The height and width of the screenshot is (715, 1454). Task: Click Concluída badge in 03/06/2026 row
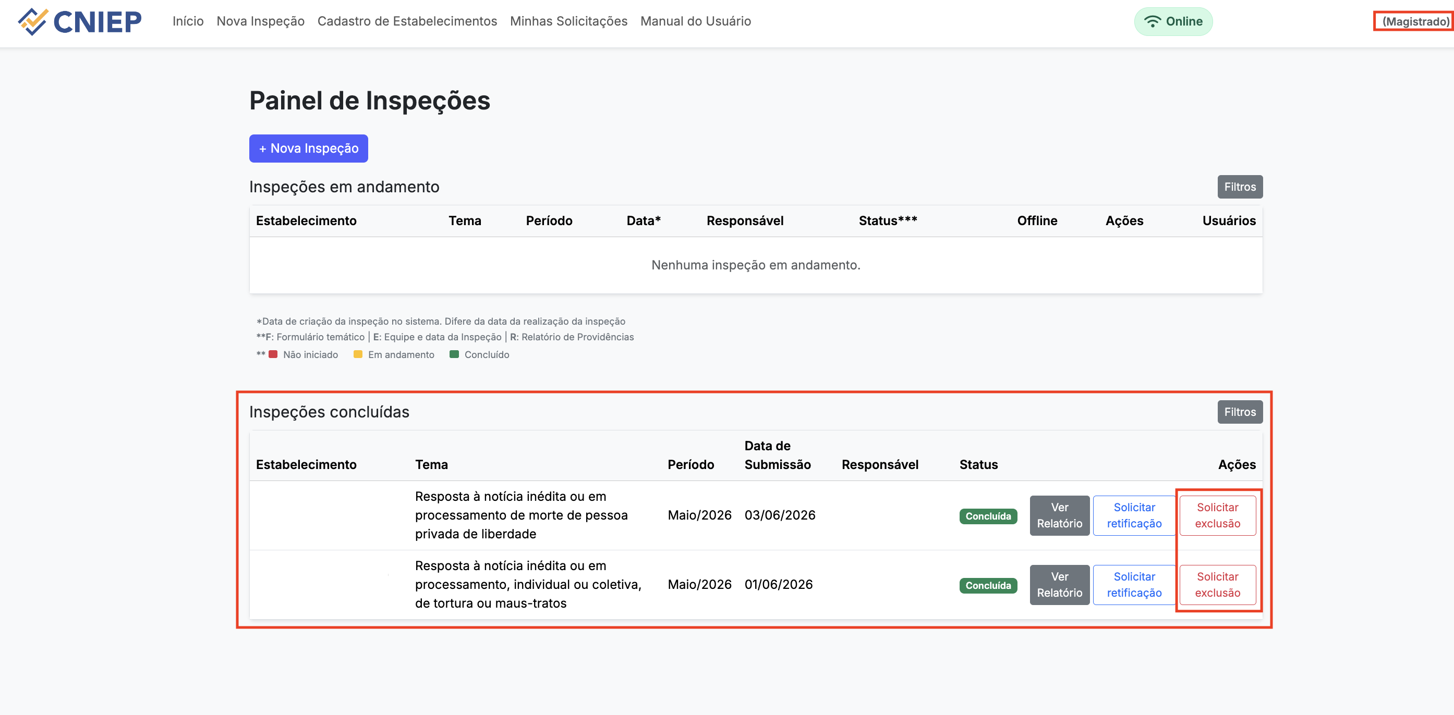pos(988,516)
